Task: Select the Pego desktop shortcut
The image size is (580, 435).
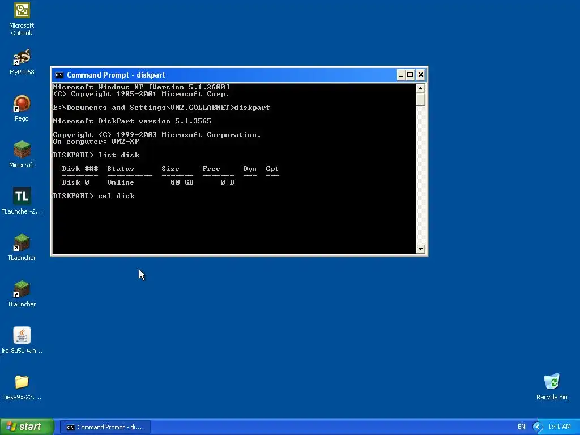Action: coord(22,108)
